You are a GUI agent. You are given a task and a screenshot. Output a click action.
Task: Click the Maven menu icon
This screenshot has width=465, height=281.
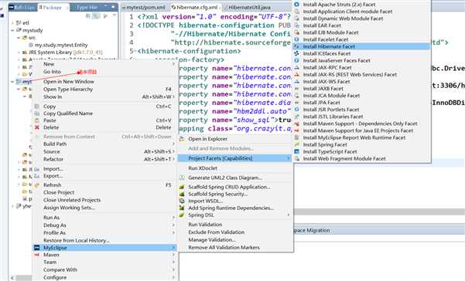(x=37, y=255)
